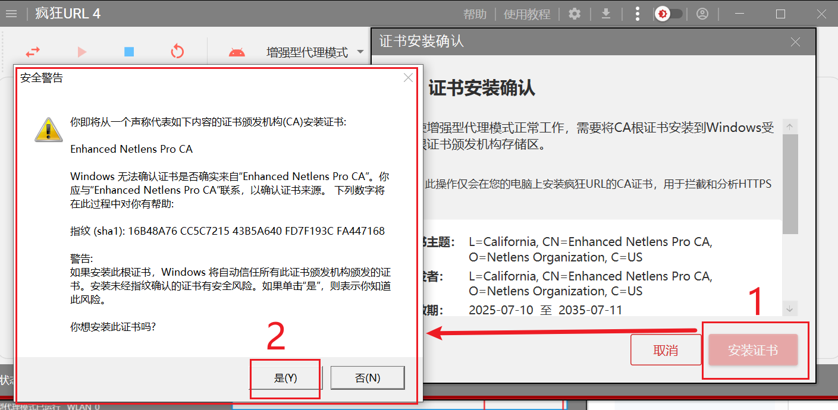
Task: Click 取消 in certificate install dialog
Action: tap(666, 350)
